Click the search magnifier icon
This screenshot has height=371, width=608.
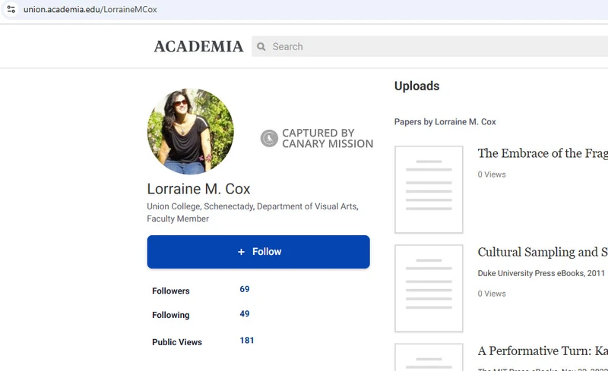coord(261,46)
